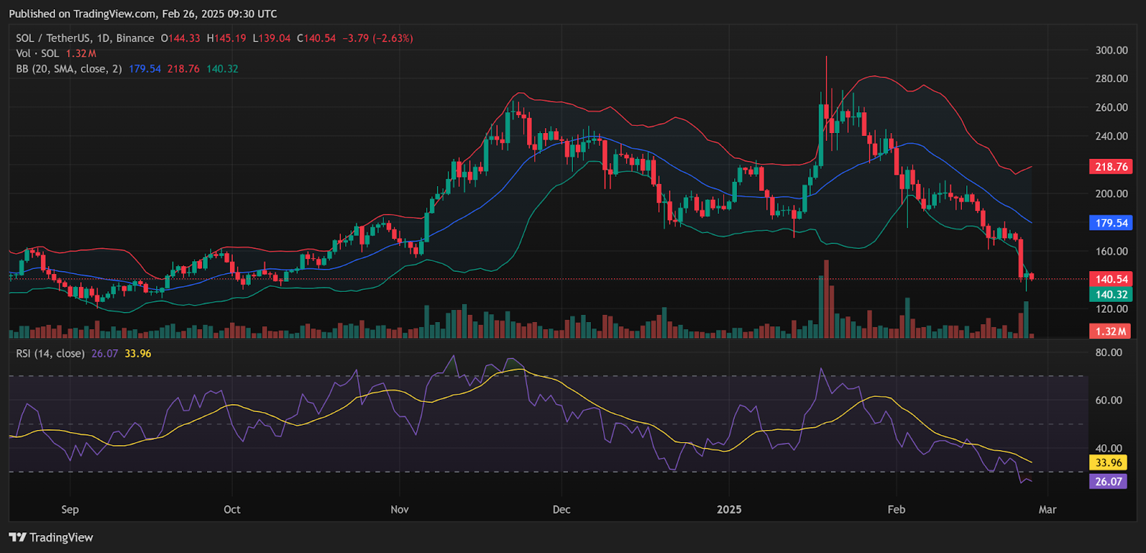Click the purple 26.07 RSI value tag
Screen dimensions: 1146x553
point(1107,481)
